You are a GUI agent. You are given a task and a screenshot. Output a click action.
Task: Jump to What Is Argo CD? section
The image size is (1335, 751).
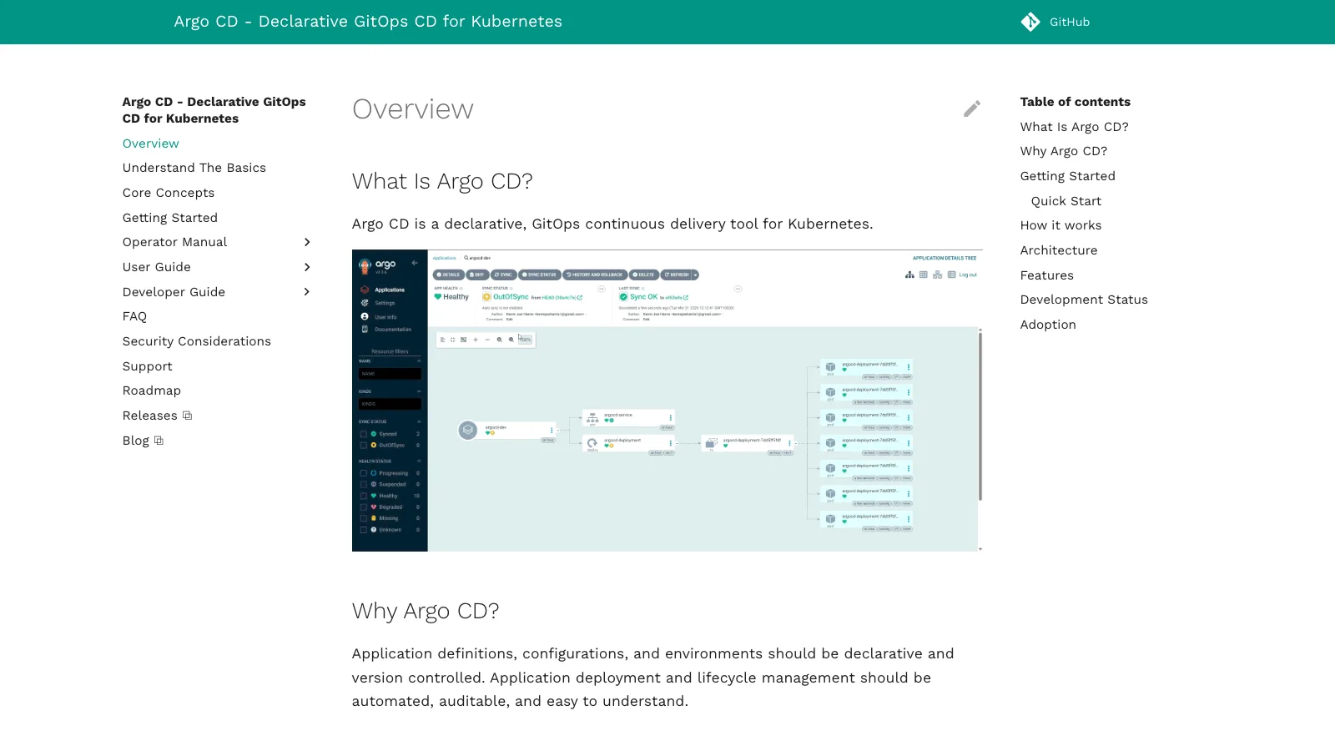point(1075,127)
